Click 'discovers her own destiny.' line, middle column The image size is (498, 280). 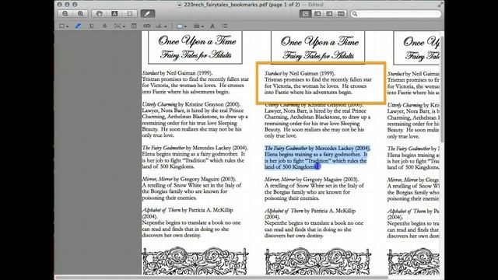coord(294,236)
